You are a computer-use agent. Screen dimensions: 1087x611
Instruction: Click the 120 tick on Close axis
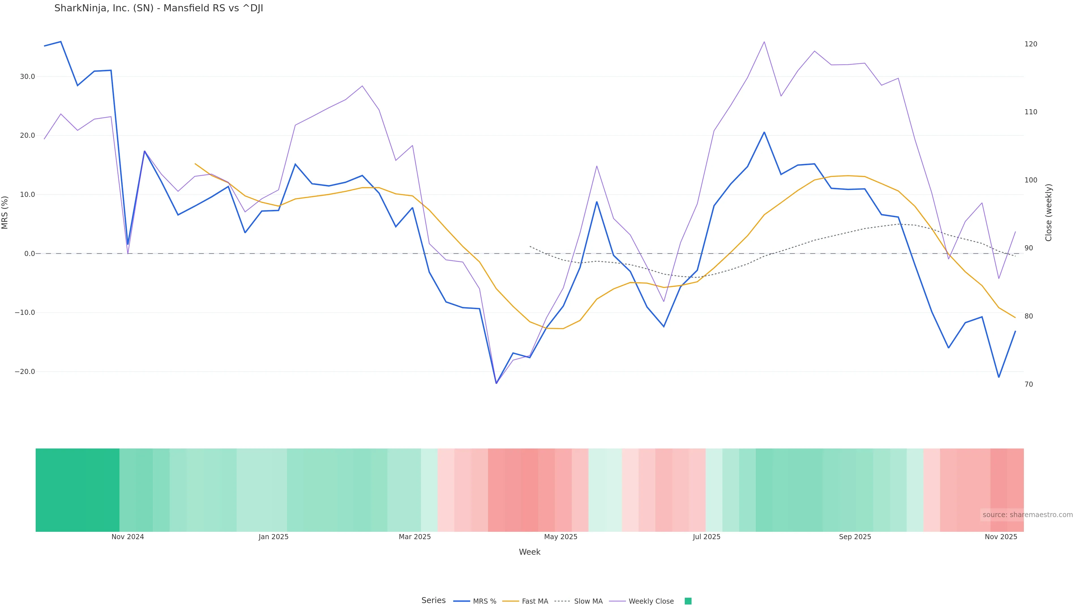tap(1030, 44)
